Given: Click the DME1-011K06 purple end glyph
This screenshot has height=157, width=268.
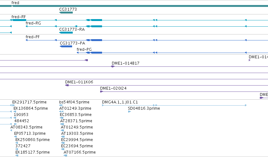Looking at the screenshot, I should [x=67, y=85].
